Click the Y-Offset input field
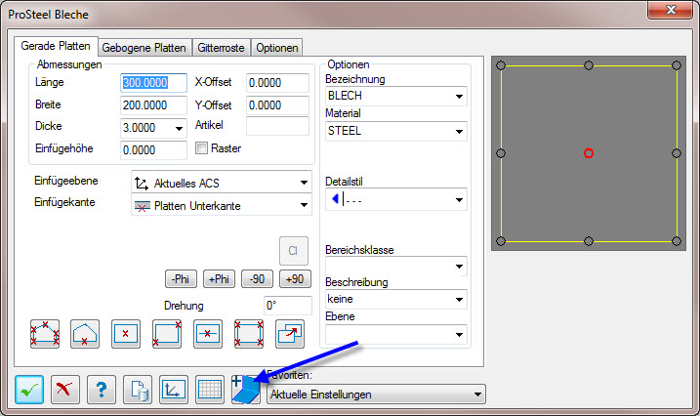This screenshot has width=700, height=416. [x=277, y=105]
